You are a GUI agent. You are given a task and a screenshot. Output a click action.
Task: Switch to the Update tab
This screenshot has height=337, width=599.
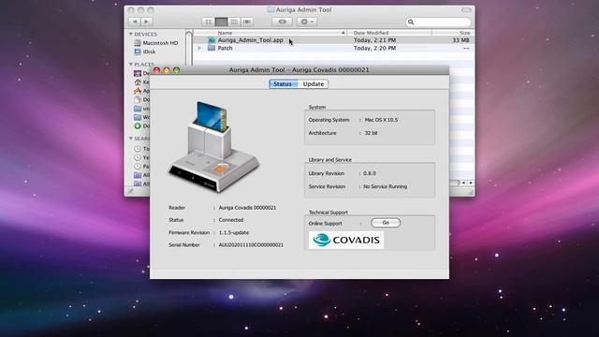(x=314, y=84)
